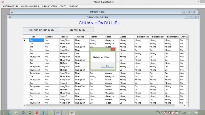Sort by the Hokhau column header

click(x=67, y=37)
